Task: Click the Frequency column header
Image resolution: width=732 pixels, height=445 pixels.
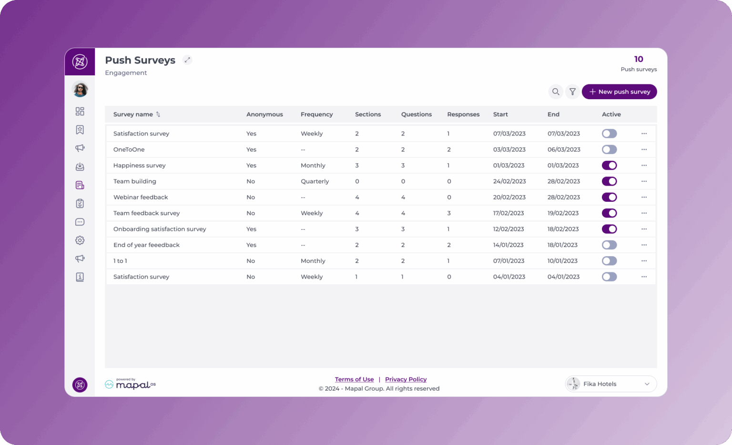Action: [x=317, y=114]
